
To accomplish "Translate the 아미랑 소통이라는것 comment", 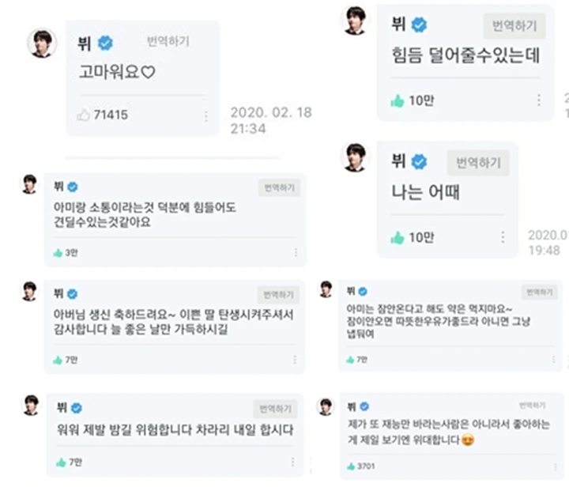I will coord(279,187).
